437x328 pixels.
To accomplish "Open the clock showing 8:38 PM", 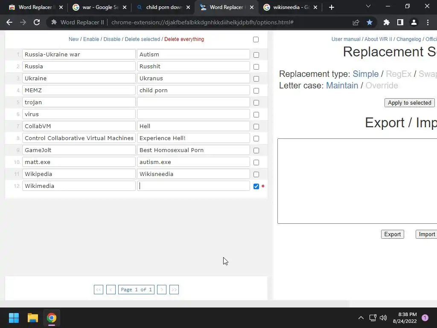I will tap(405, 318).
